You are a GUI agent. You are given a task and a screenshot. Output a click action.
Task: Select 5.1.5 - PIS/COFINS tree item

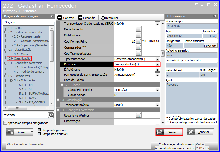click(x=32, y=102)
